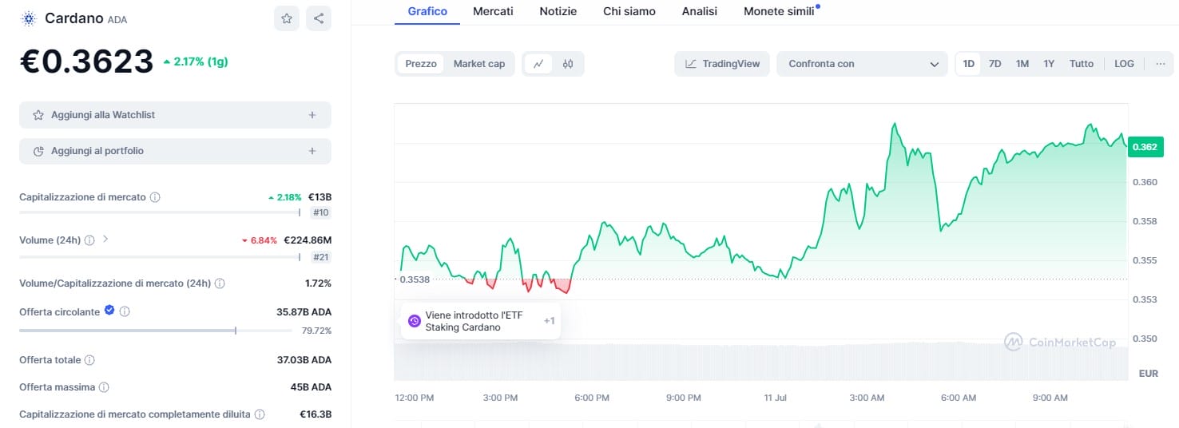Click info icon beside Offerta massima
Screen dimensions: 1179x428
[x=104, y=387]
